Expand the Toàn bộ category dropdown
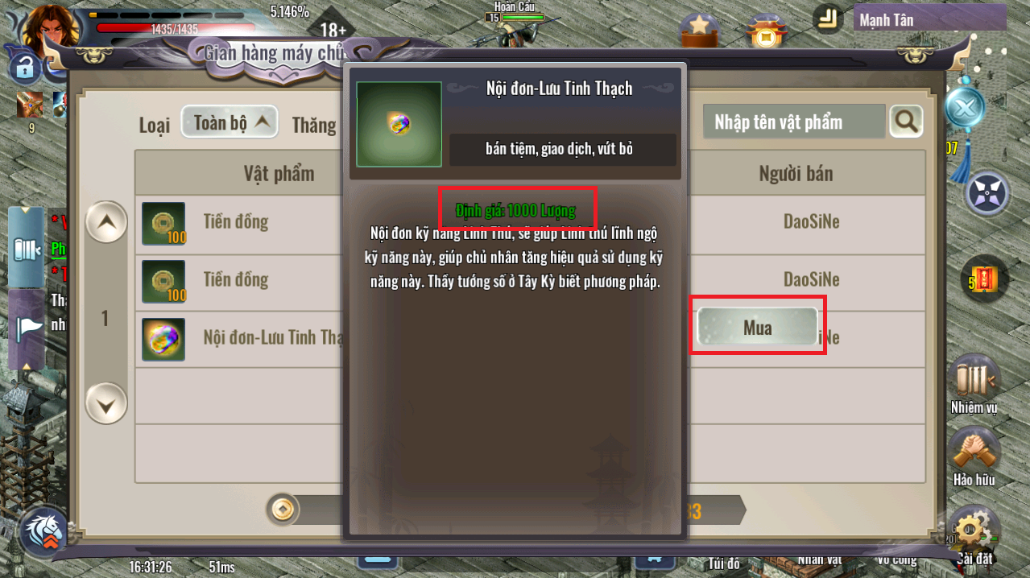 (230, 122)
